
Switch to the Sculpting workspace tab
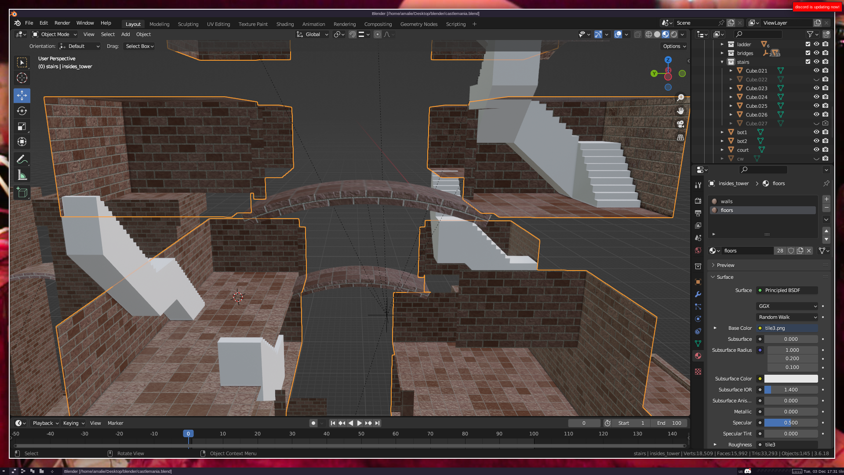pos(188,24)
